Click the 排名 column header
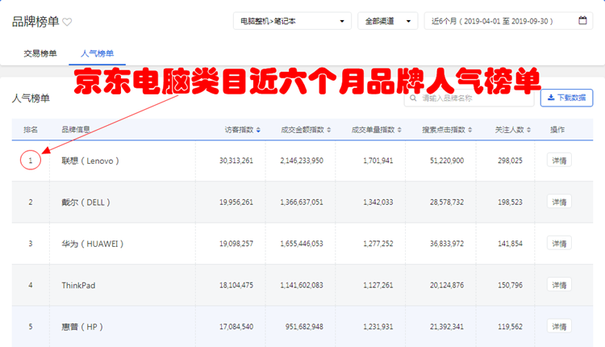This screenshot has width=605, height=347. point(31,130)
